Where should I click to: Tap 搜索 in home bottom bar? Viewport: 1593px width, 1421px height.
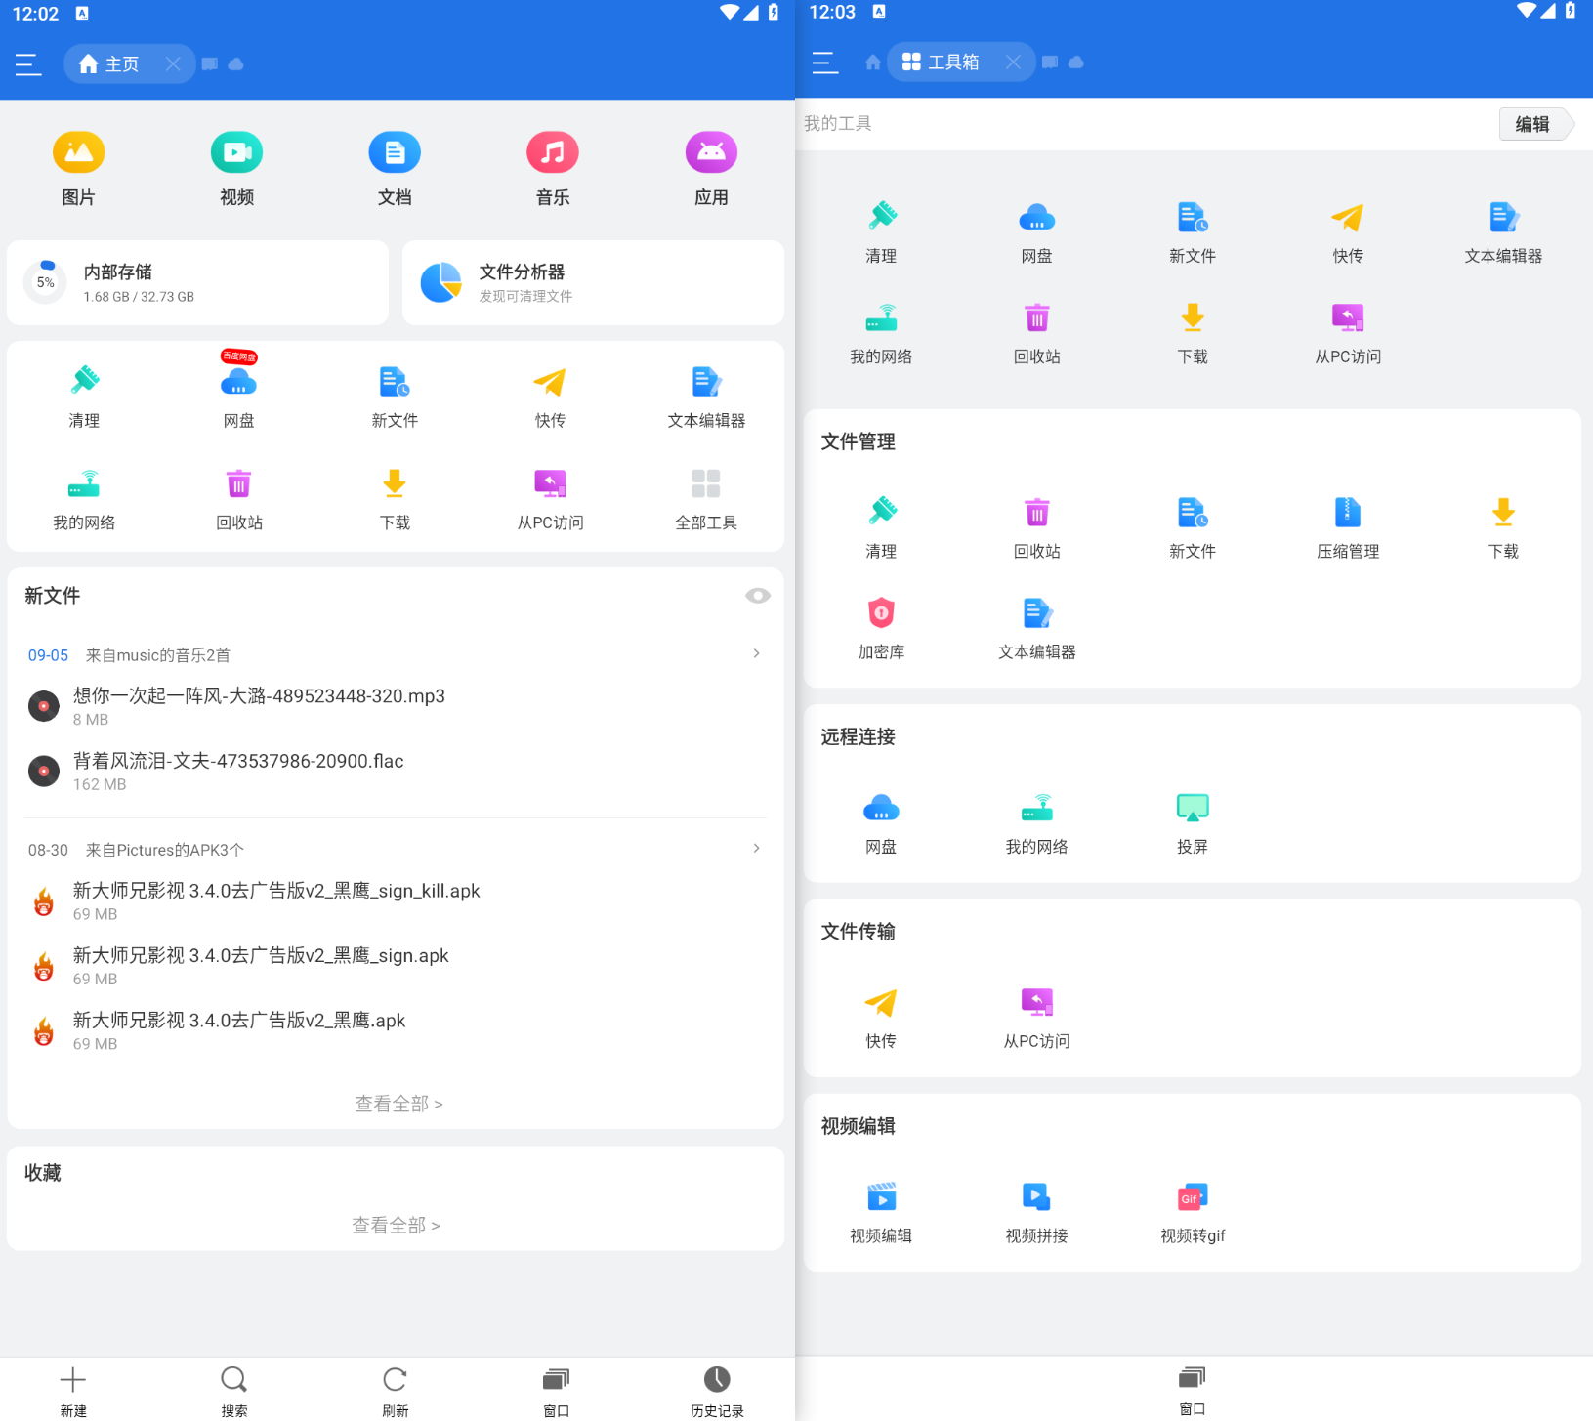pos(233,1391)
